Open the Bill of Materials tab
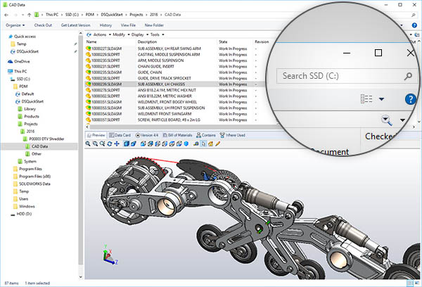This screenshot has width=422, height=287. coord(177,135)
